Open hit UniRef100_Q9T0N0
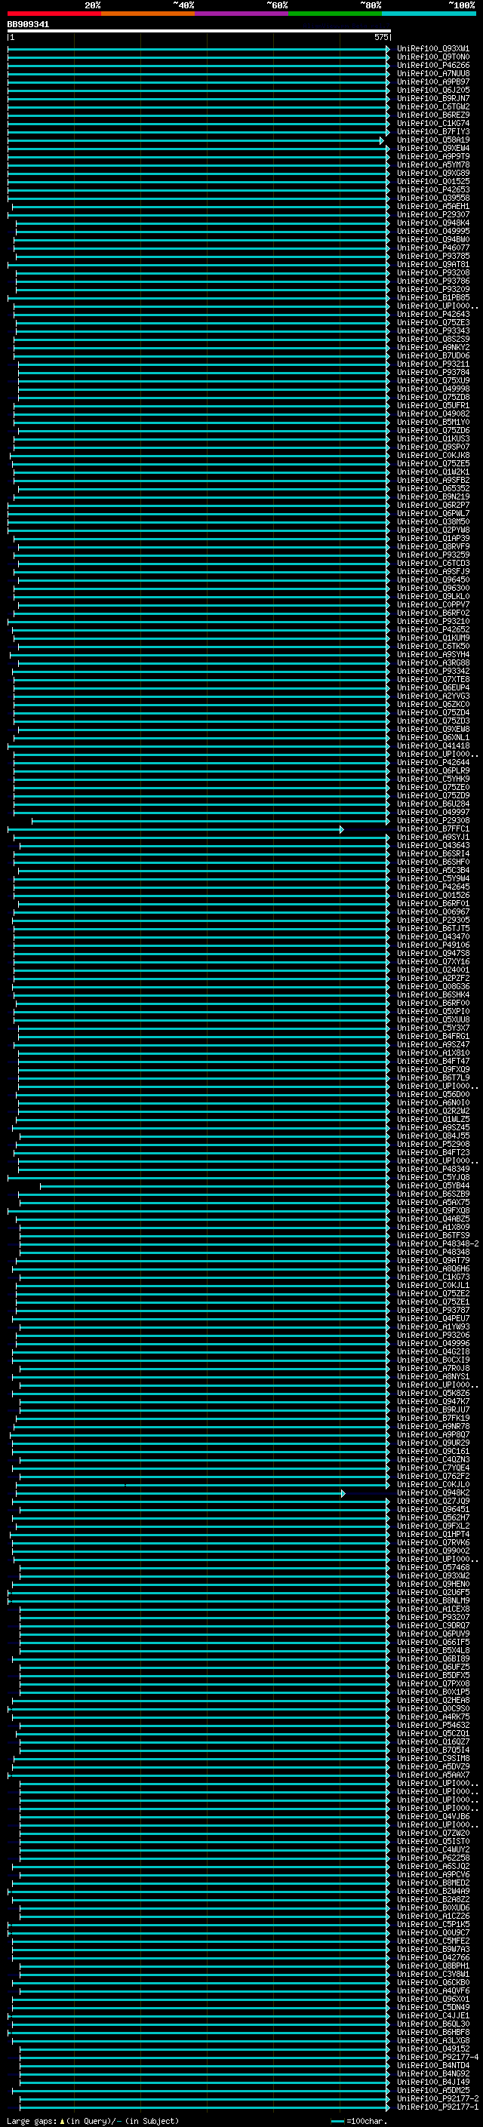 click(x=433, y=57)
